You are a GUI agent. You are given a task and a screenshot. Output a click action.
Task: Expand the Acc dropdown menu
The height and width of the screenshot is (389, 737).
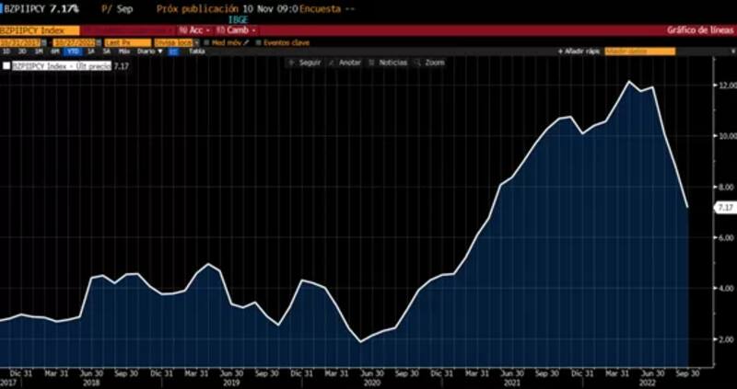point(195,30)
